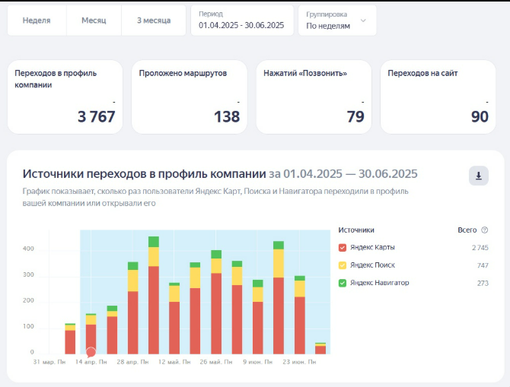Click the 747 total value
The image size is (510, 387).
tap(483, 265)
